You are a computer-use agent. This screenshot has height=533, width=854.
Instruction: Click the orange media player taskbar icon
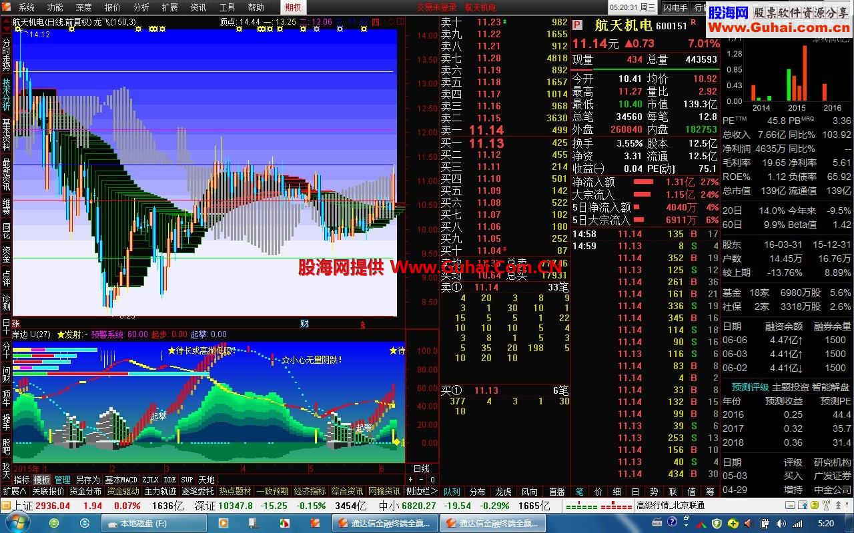coord(223,524)
